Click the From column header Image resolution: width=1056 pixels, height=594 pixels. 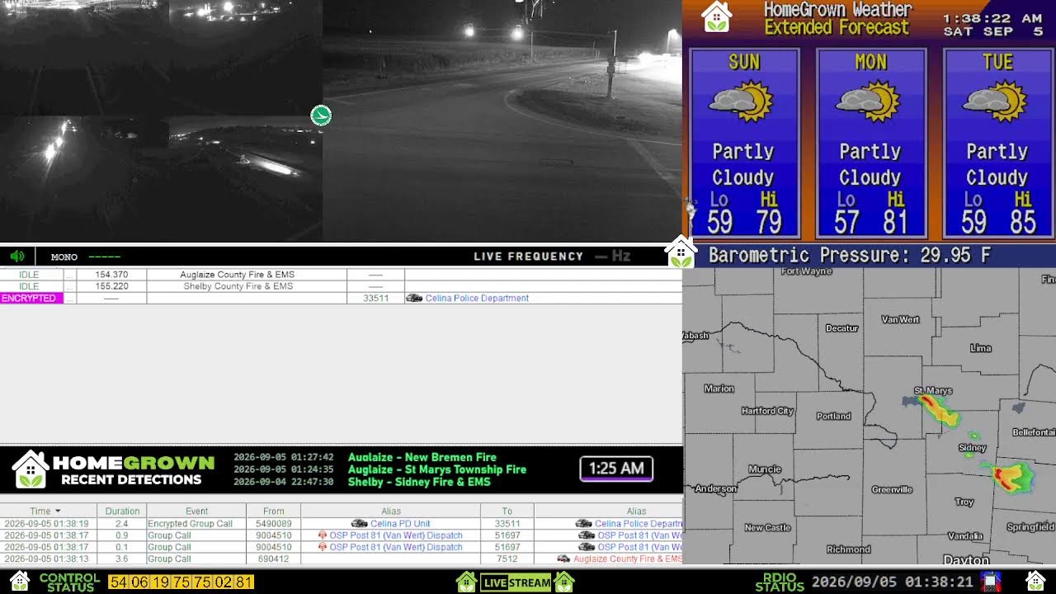click(274, 511)
